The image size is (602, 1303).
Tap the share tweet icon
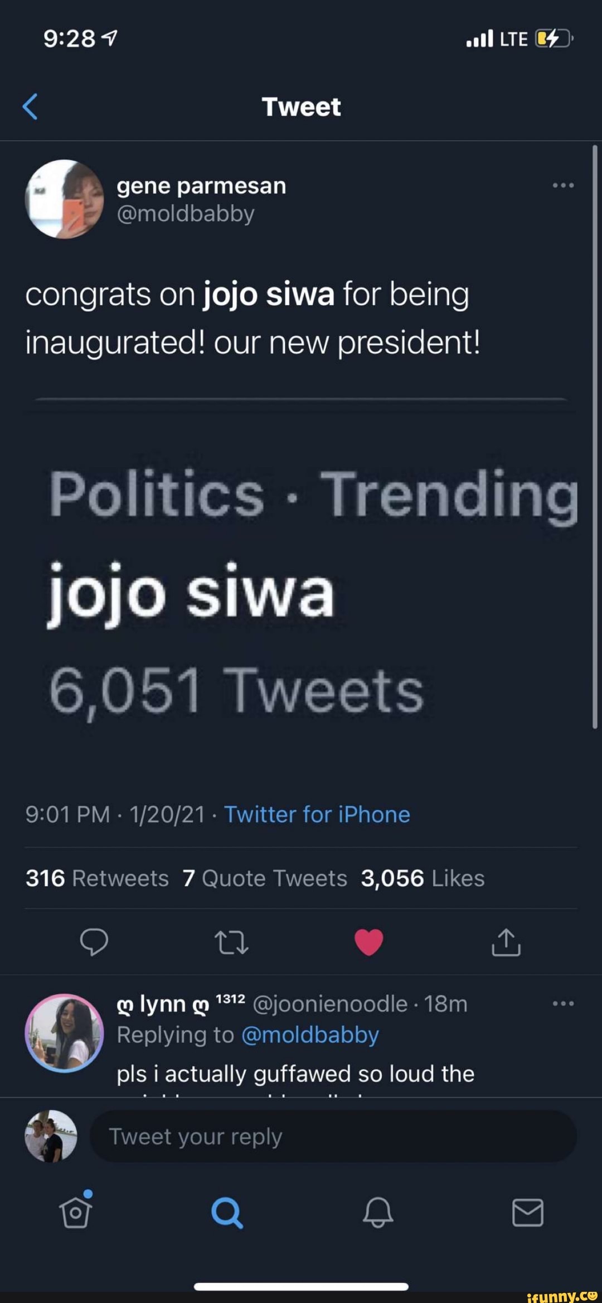point(506,942)
